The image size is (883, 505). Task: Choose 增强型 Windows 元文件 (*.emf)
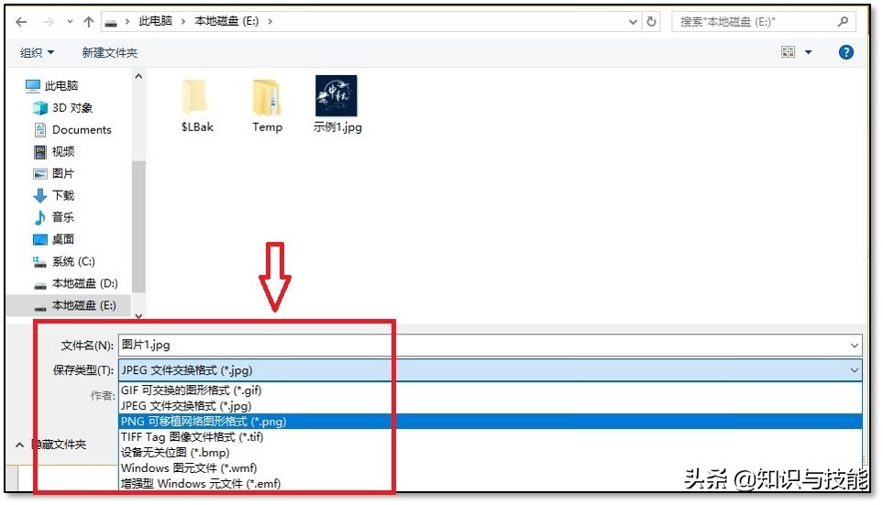490,484
